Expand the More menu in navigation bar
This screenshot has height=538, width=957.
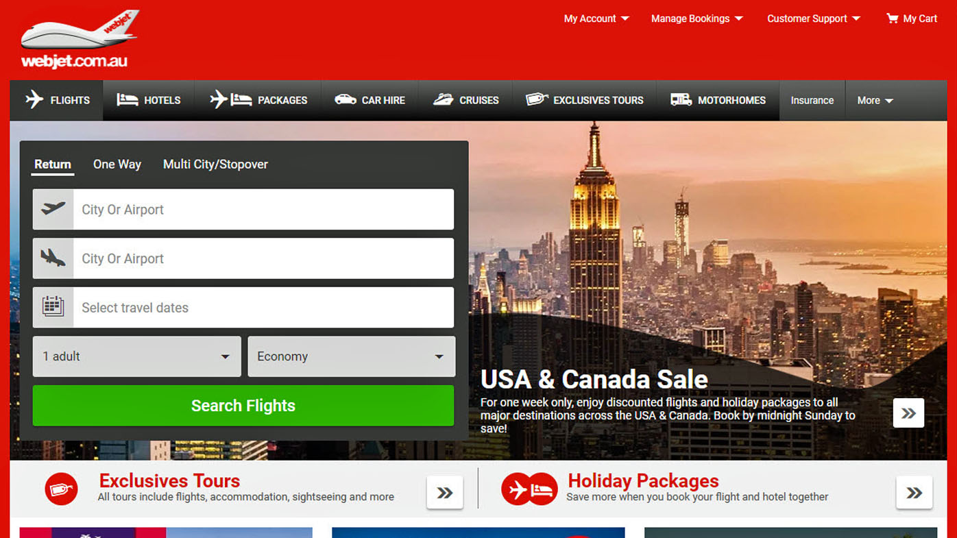(875, 100)
